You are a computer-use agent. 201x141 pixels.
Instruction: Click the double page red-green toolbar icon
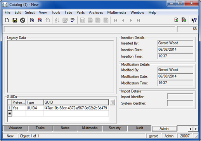pos(184,20)
